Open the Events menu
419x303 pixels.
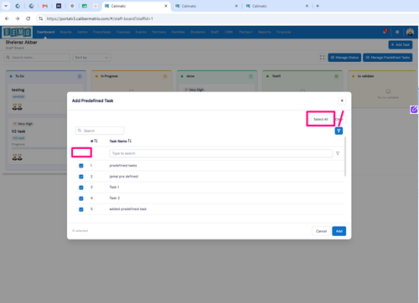coord(141,32)
